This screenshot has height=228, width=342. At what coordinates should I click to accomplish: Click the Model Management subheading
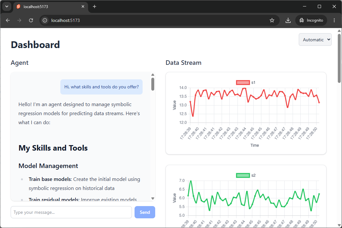coord(48,166)
